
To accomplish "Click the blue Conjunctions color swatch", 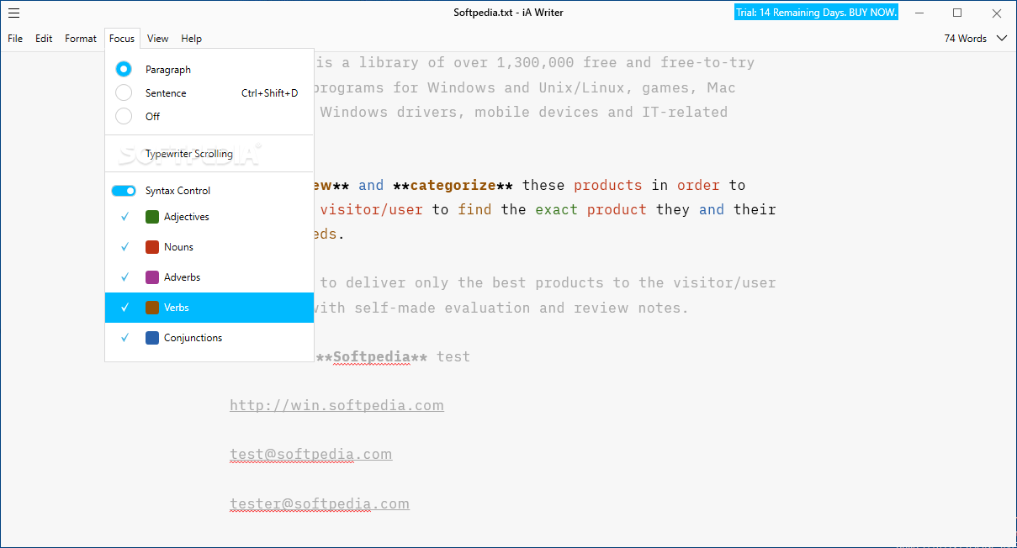I will point(152,338).
